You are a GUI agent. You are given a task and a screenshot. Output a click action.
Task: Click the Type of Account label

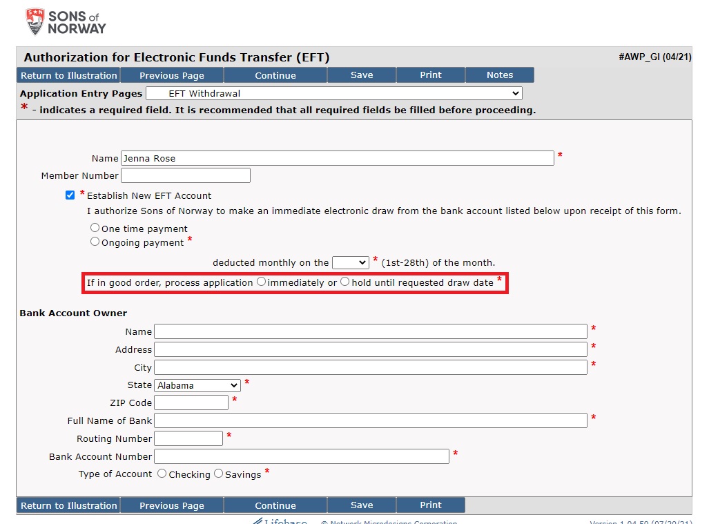(x=115, y=474)
